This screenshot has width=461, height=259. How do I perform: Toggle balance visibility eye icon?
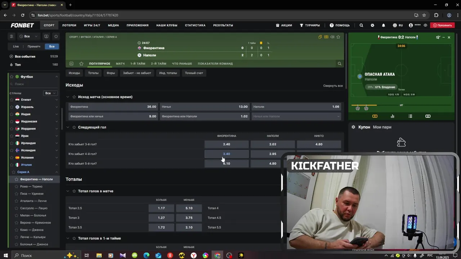click(425, 25)
